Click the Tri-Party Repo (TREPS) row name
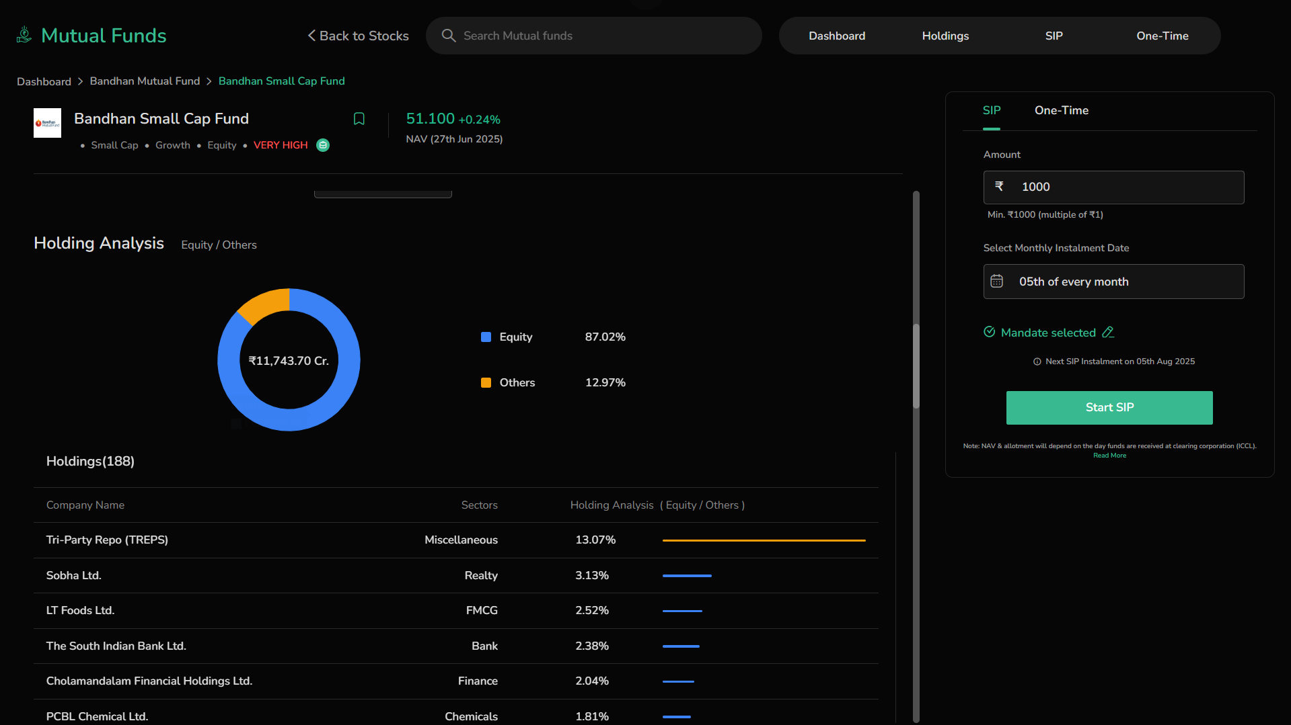1291x725 pixels. [x=107, y=540]
